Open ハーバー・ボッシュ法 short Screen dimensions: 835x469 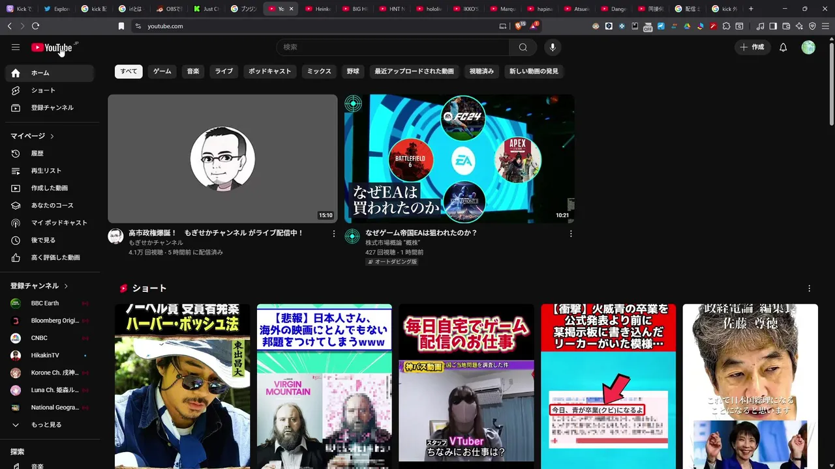[x=182, y=386]
